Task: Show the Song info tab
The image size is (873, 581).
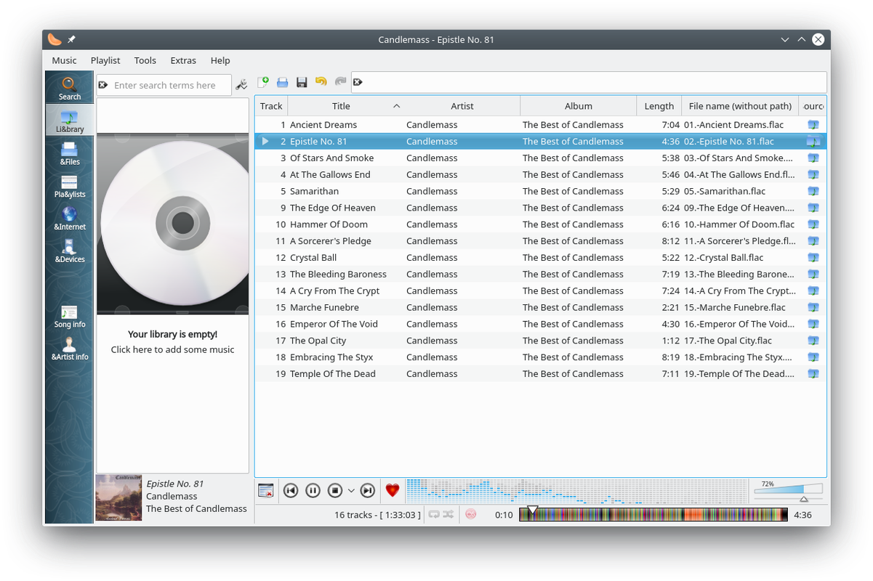Action: [70, 317]
